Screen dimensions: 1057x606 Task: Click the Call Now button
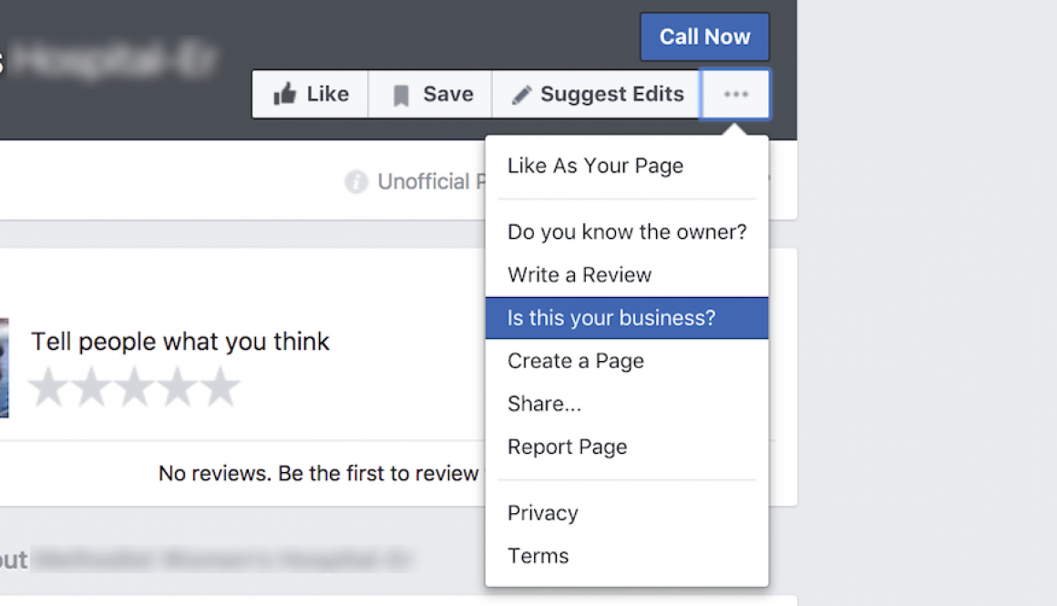pyautogui.click(x=704, y=37)
